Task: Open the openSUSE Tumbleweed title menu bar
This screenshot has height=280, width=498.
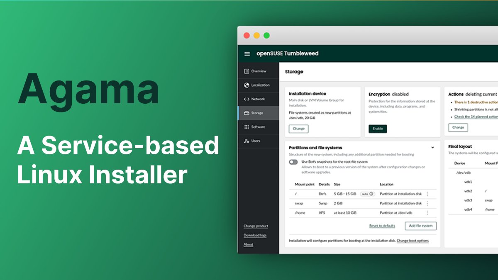Action: 287,54
